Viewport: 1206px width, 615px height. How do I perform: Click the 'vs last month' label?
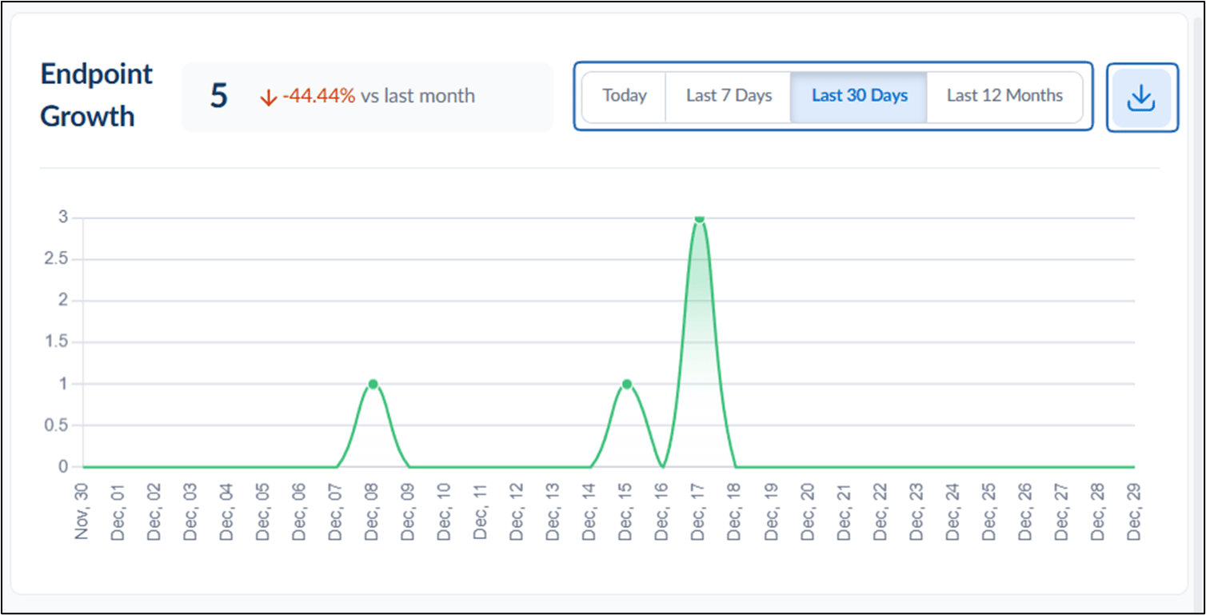tap(417, 97)
